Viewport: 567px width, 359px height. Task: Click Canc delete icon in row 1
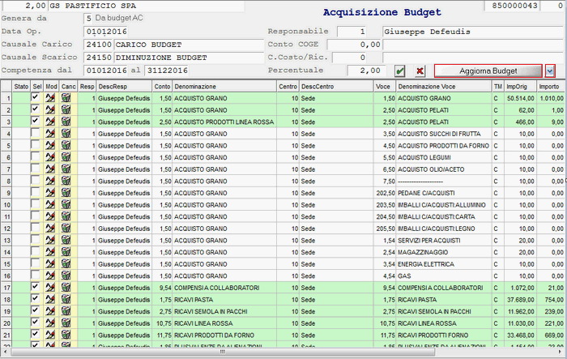click(66, 98)
